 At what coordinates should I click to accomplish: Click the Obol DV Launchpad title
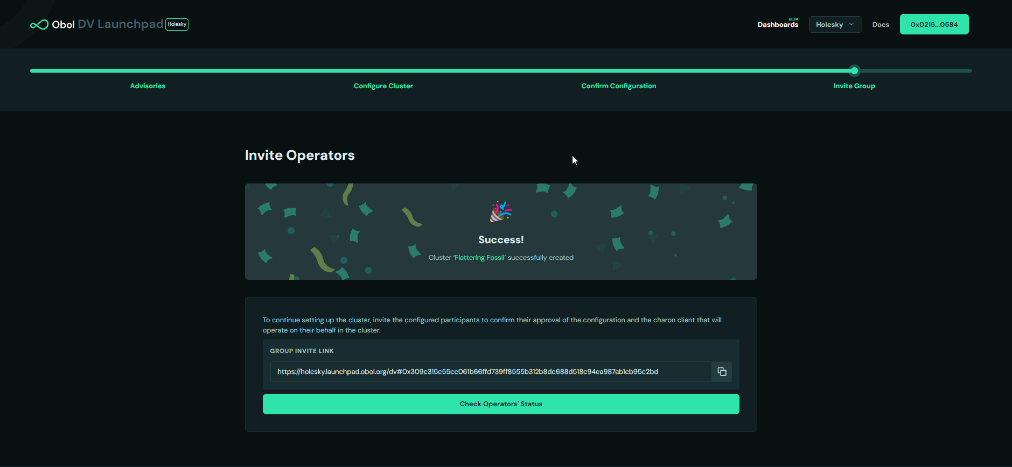tap(108, 25)
